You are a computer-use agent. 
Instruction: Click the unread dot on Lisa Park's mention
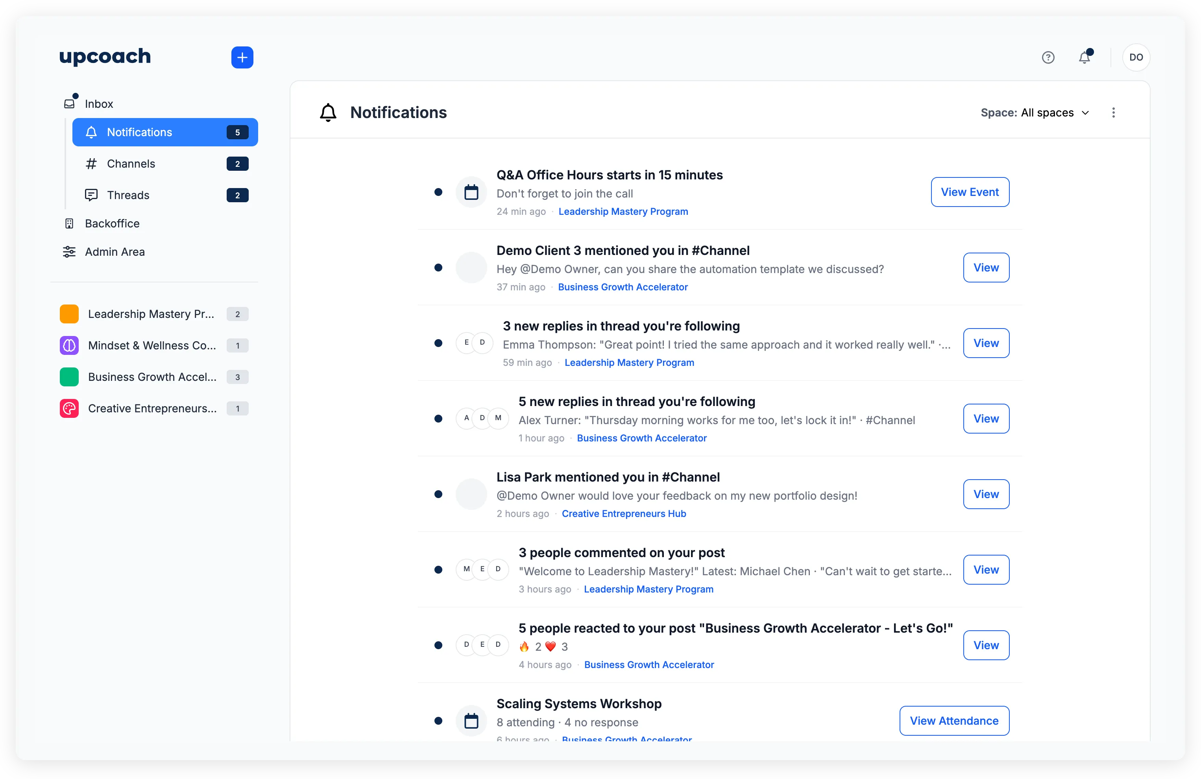click(438, 495)
